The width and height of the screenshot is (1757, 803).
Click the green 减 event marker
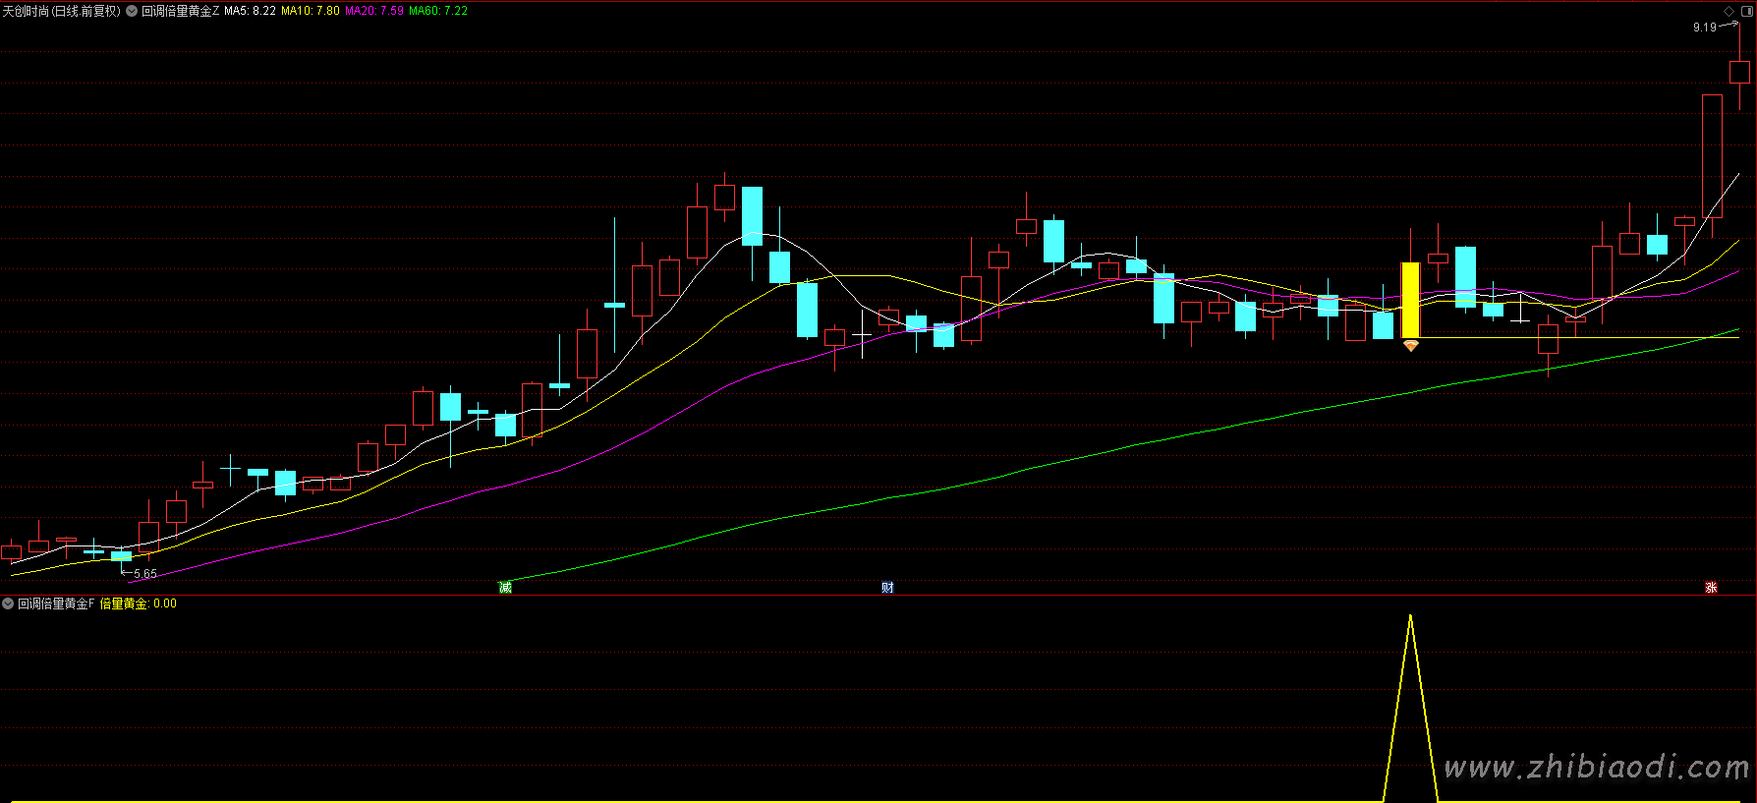(505, 588)
